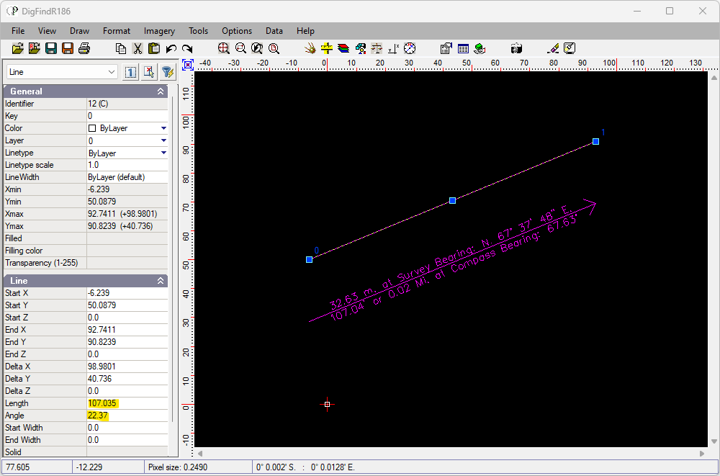Open the Format menu
720x476 pixels.
[x=117, y=31]
